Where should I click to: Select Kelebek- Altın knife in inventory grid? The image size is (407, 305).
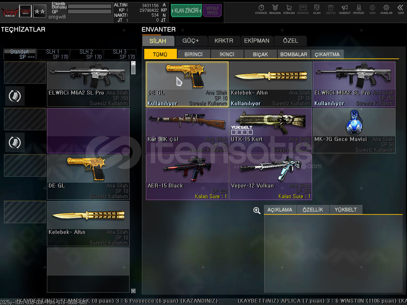point(270,84)
